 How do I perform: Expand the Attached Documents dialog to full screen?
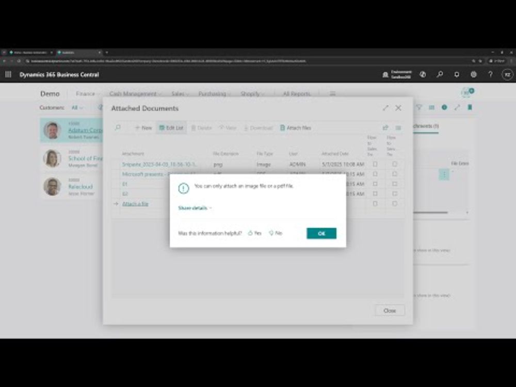click(385, 108)
